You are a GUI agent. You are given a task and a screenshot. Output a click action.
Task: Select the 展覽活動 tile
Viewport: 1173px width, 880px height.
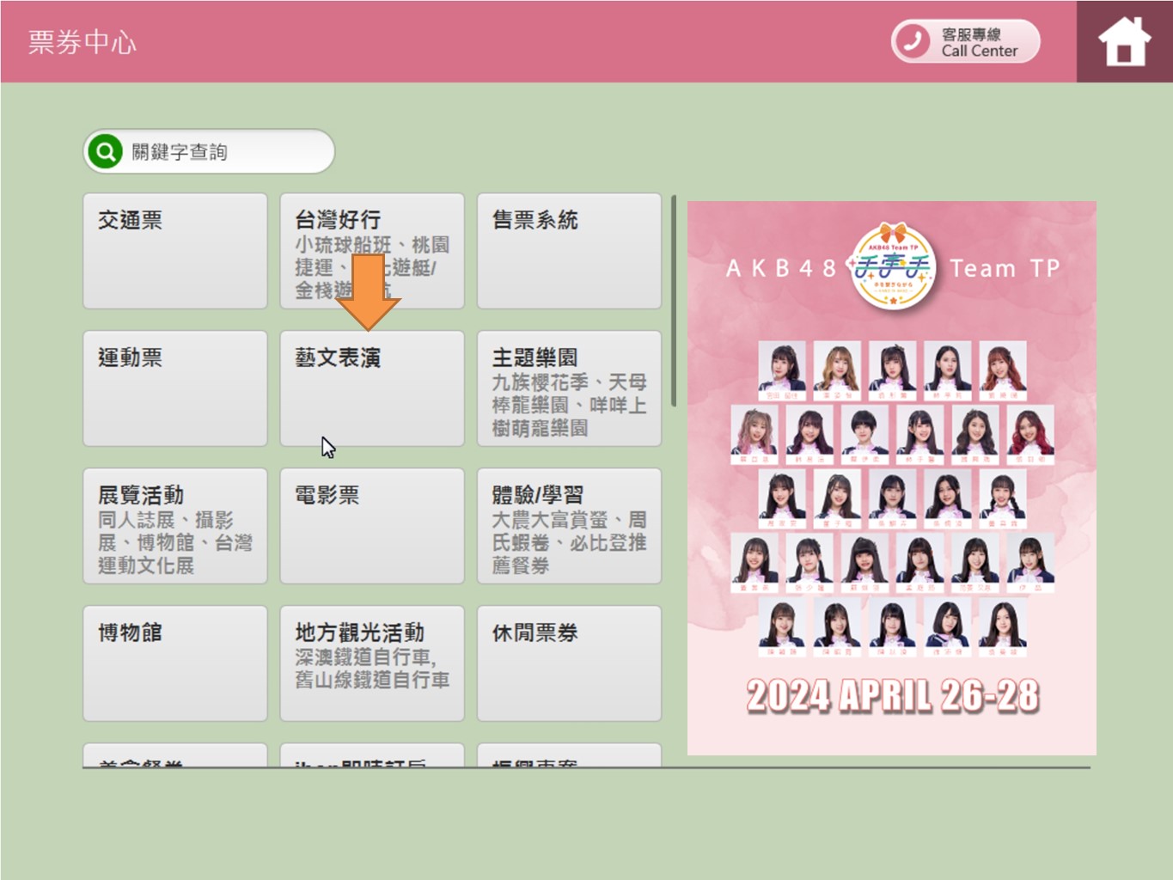[175, 526]
